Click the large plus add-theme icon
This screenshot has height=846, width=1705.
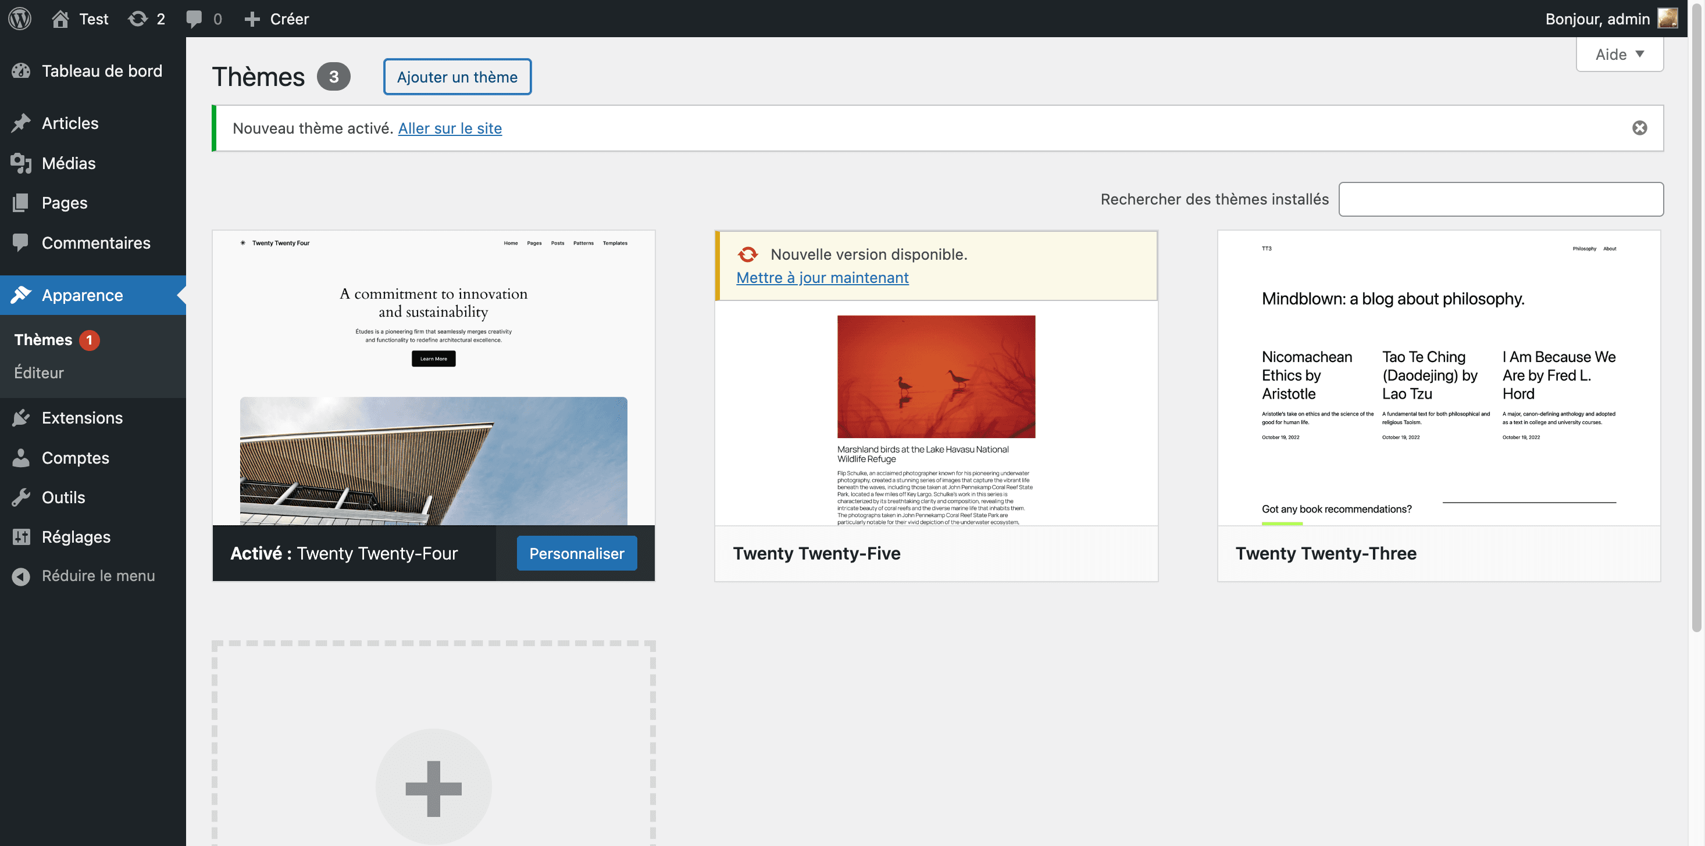point(434,788)
